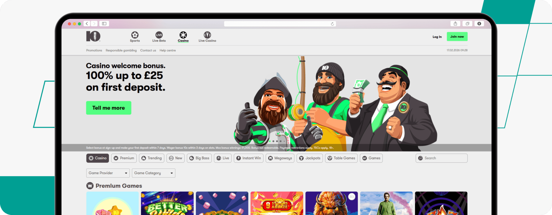This screenshot has height=215, width=552.
Task: Click the browser share icon
Action: pyautogui.click(x=455, y=24)
